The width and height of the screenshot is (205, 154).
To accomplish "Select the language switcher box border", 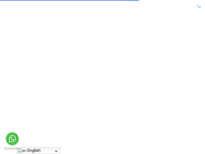I will point(60,151).
